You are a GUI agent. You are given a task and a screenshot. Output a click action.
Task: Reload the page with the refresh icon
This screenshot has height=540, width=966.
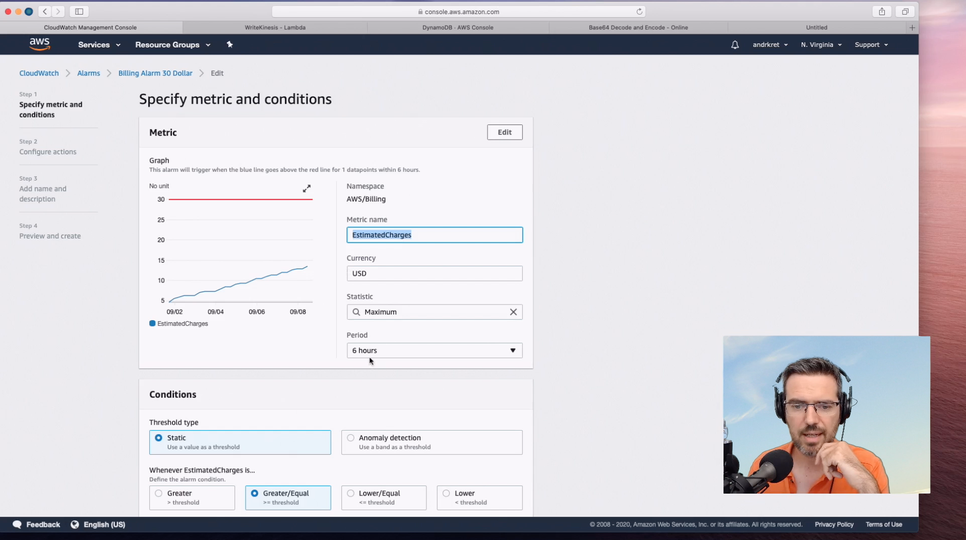click(x=639, y=12)
